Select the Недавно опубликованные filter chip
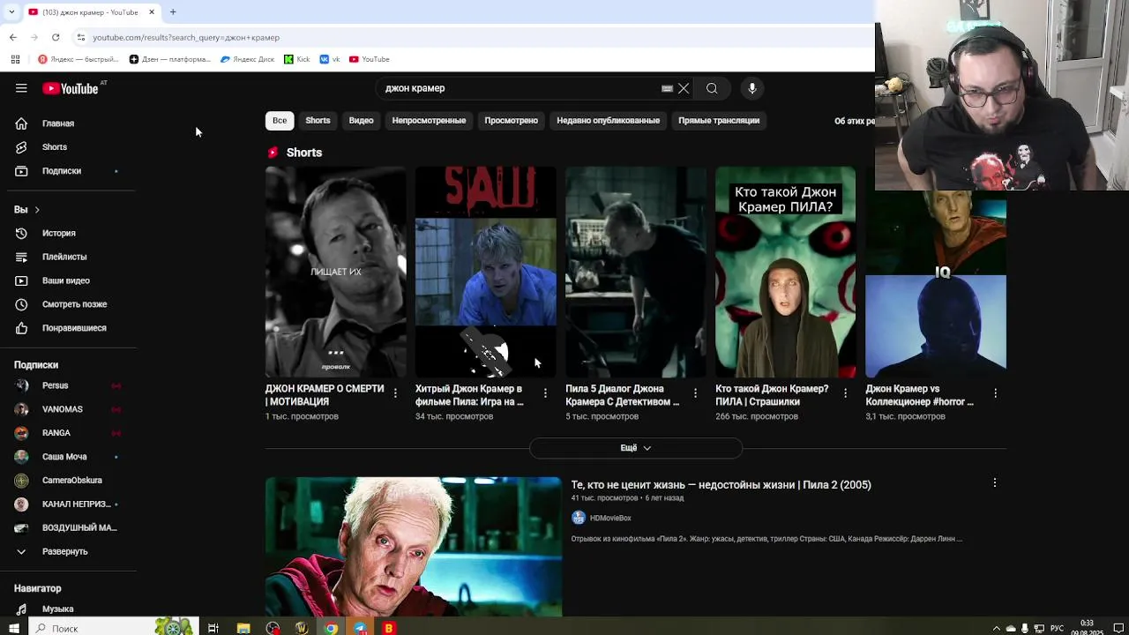Image resolution: width=1129 pixels, height=635 pixels. (608, 121)
